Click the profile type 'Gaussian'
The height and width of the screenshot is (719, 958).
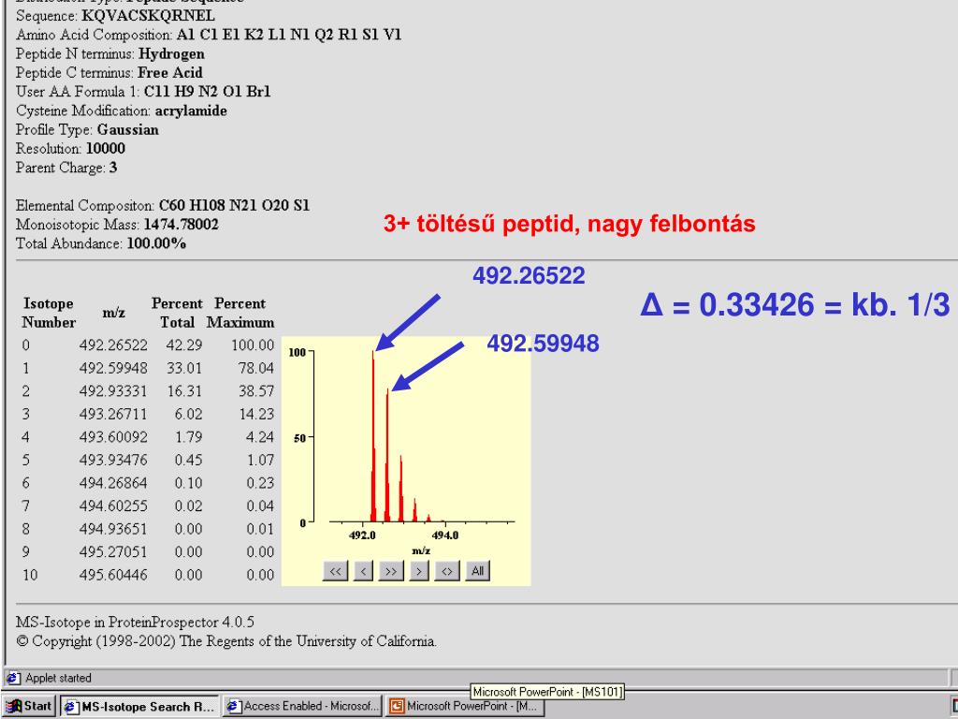tap(127, 129)
